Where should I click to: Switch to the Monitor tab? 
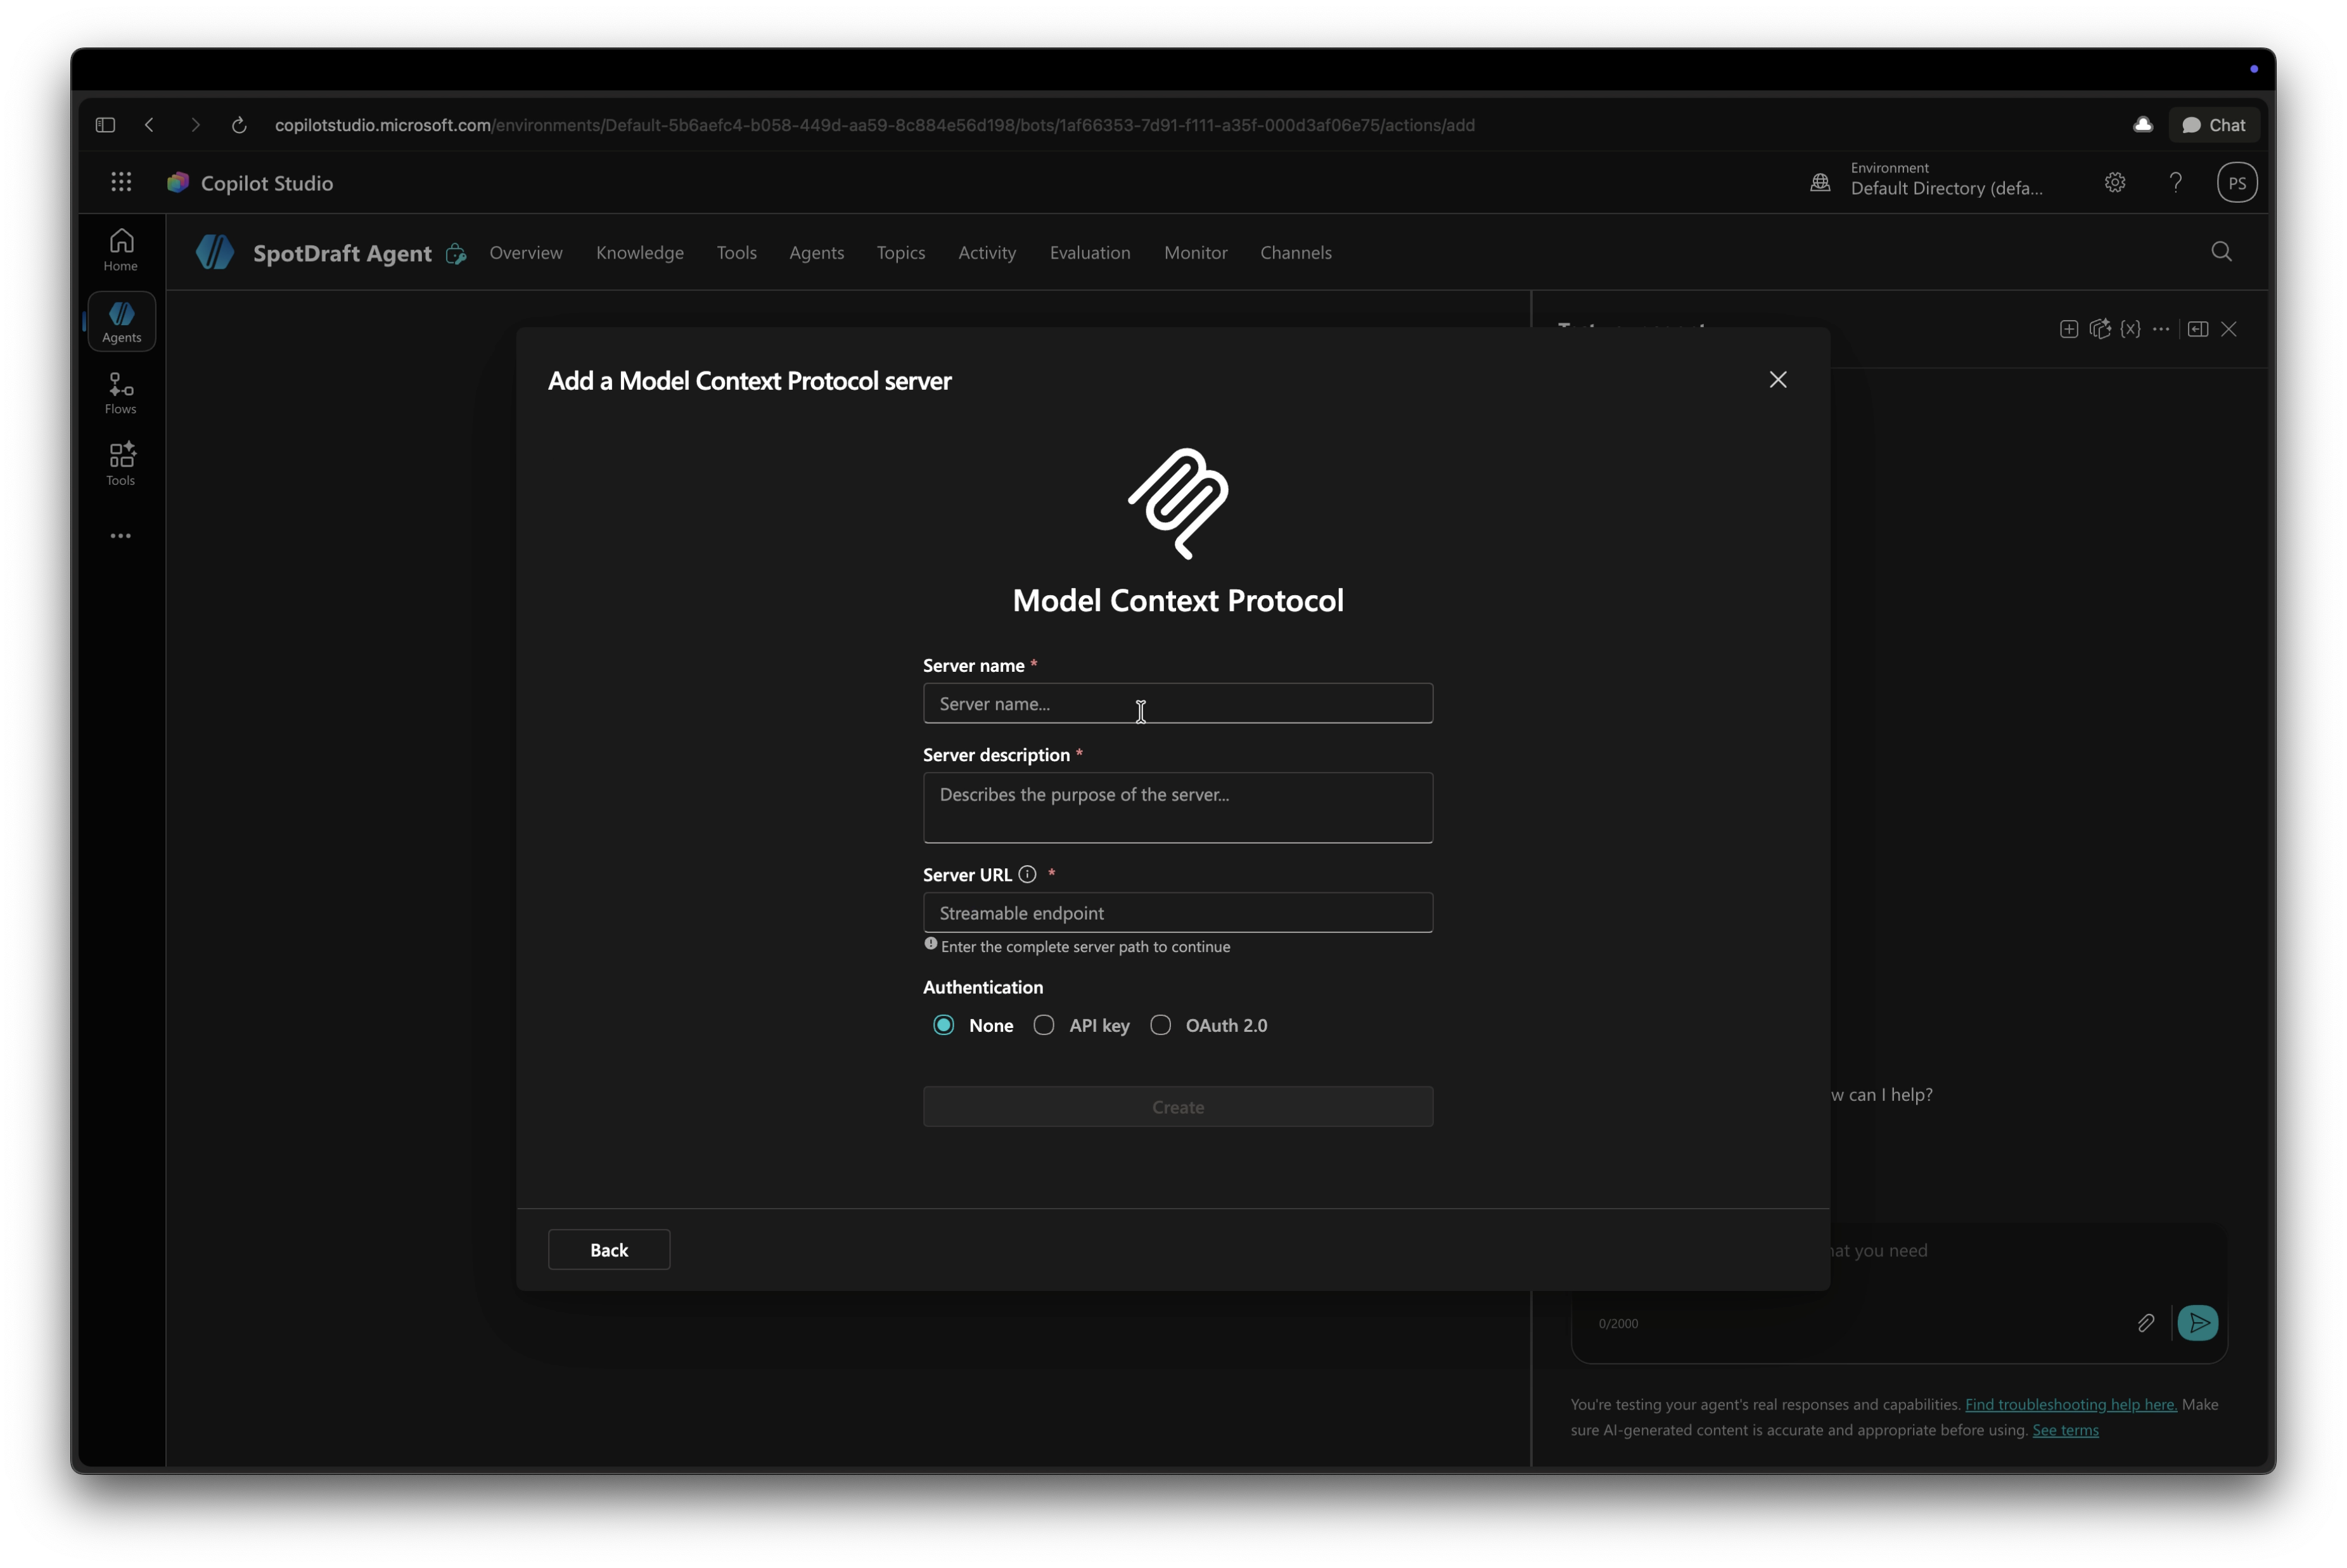coord(1196,253)
